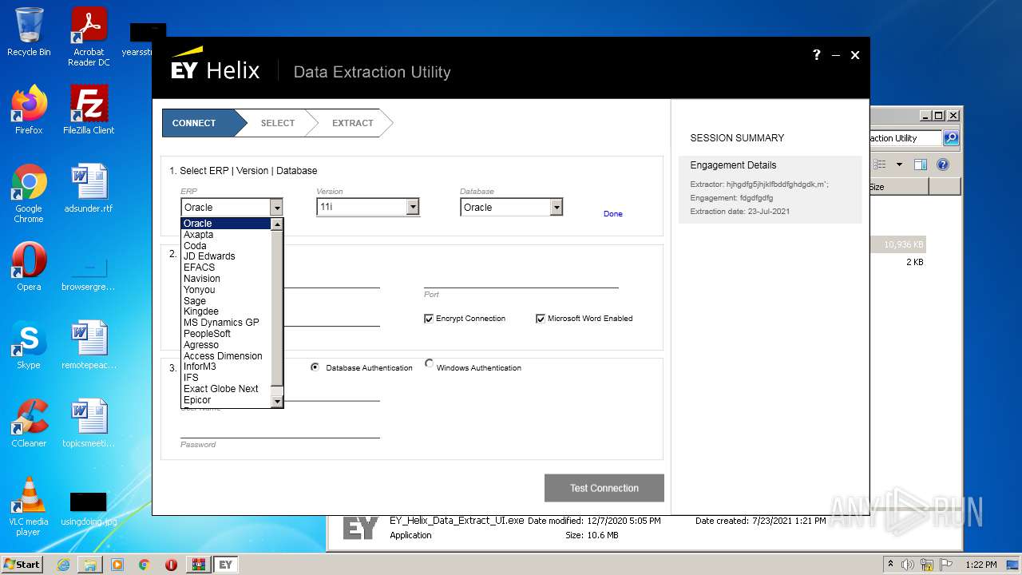Open the Recycle Bin desktop icon
Image resolution: width=1022 pixels, height=575 pixels.
(29, 32)
